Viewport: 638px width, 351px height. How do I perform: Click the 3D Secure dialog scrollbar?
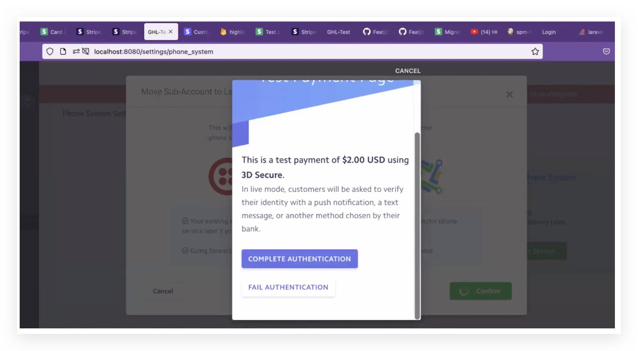click(417, 225)
